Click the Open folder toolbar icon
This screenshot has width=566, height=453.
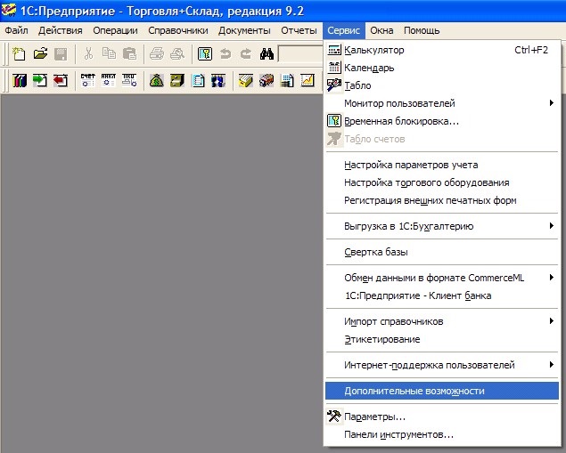pyautogui.click(x=40, y=54)
